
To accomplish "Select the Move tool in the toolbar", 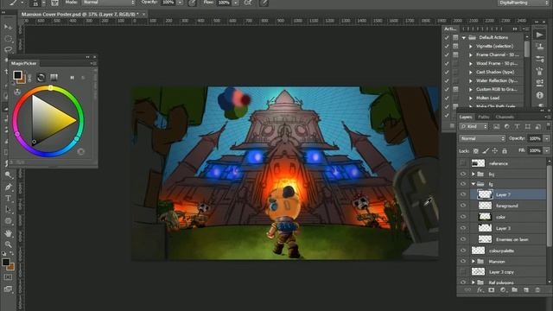I will coord(8,28).
